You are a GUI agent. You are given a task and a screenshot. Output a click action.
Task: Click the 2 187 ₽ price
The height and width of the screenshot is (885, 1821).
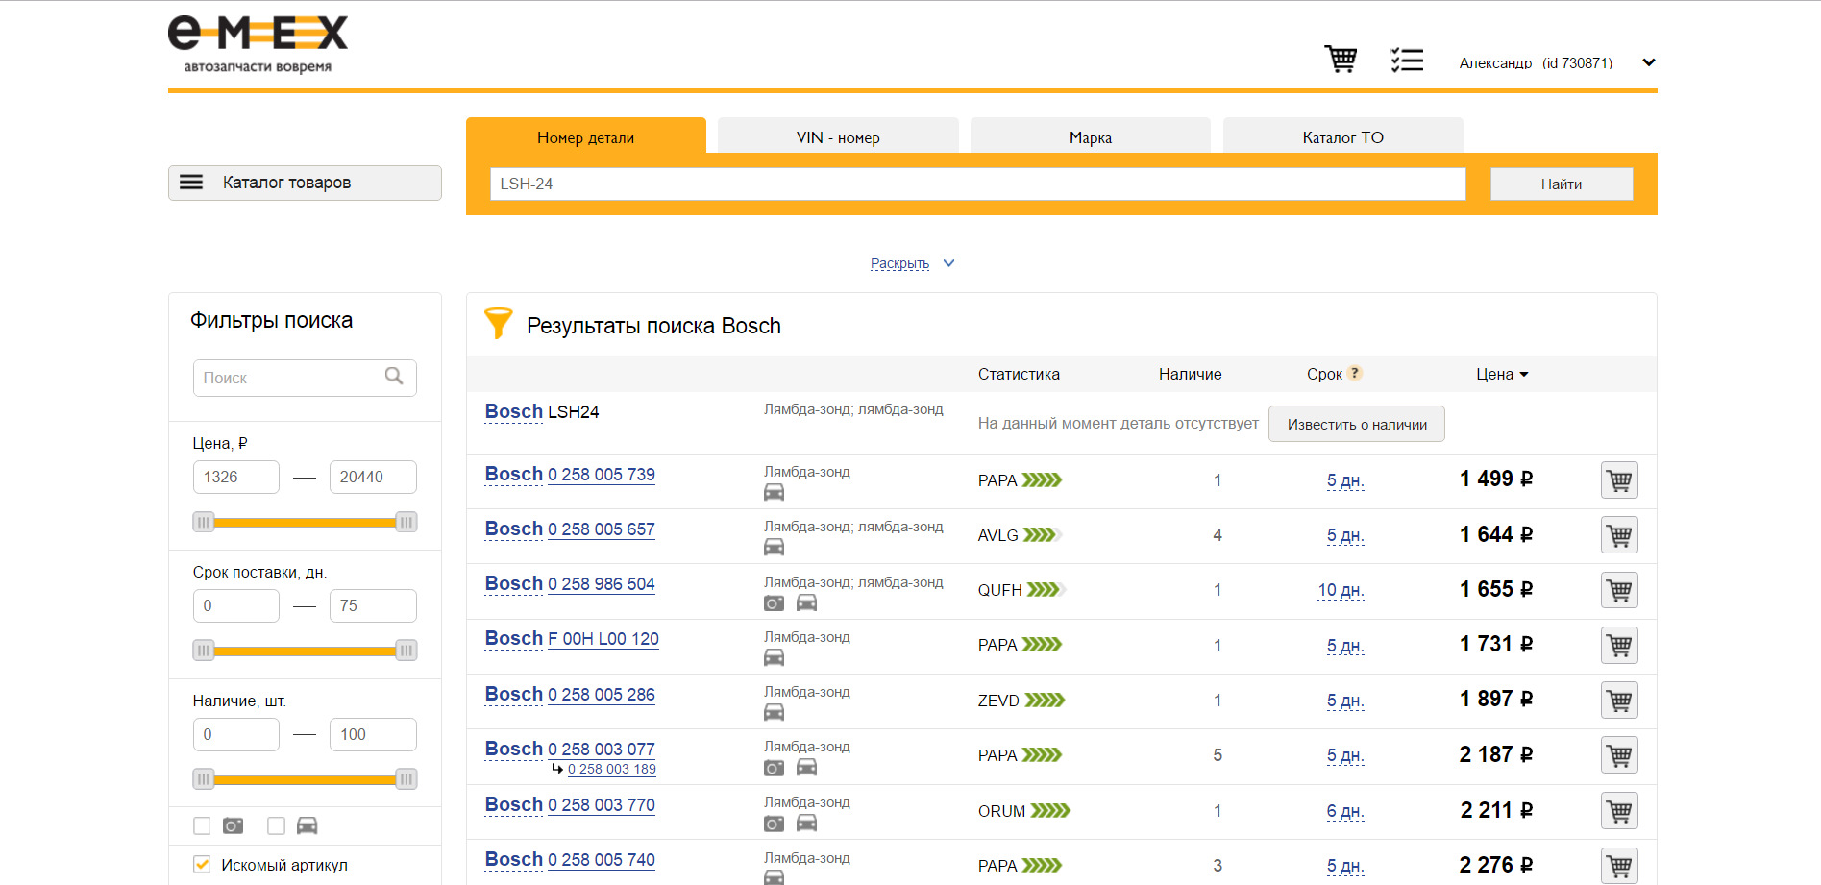(1496, 754)
